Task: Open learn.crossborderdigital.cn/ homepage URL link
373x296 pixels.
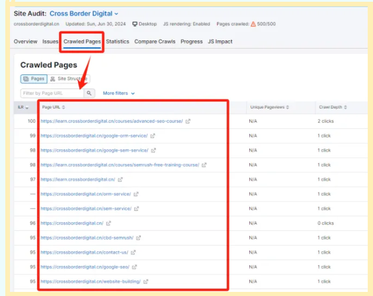Action: 78,179
